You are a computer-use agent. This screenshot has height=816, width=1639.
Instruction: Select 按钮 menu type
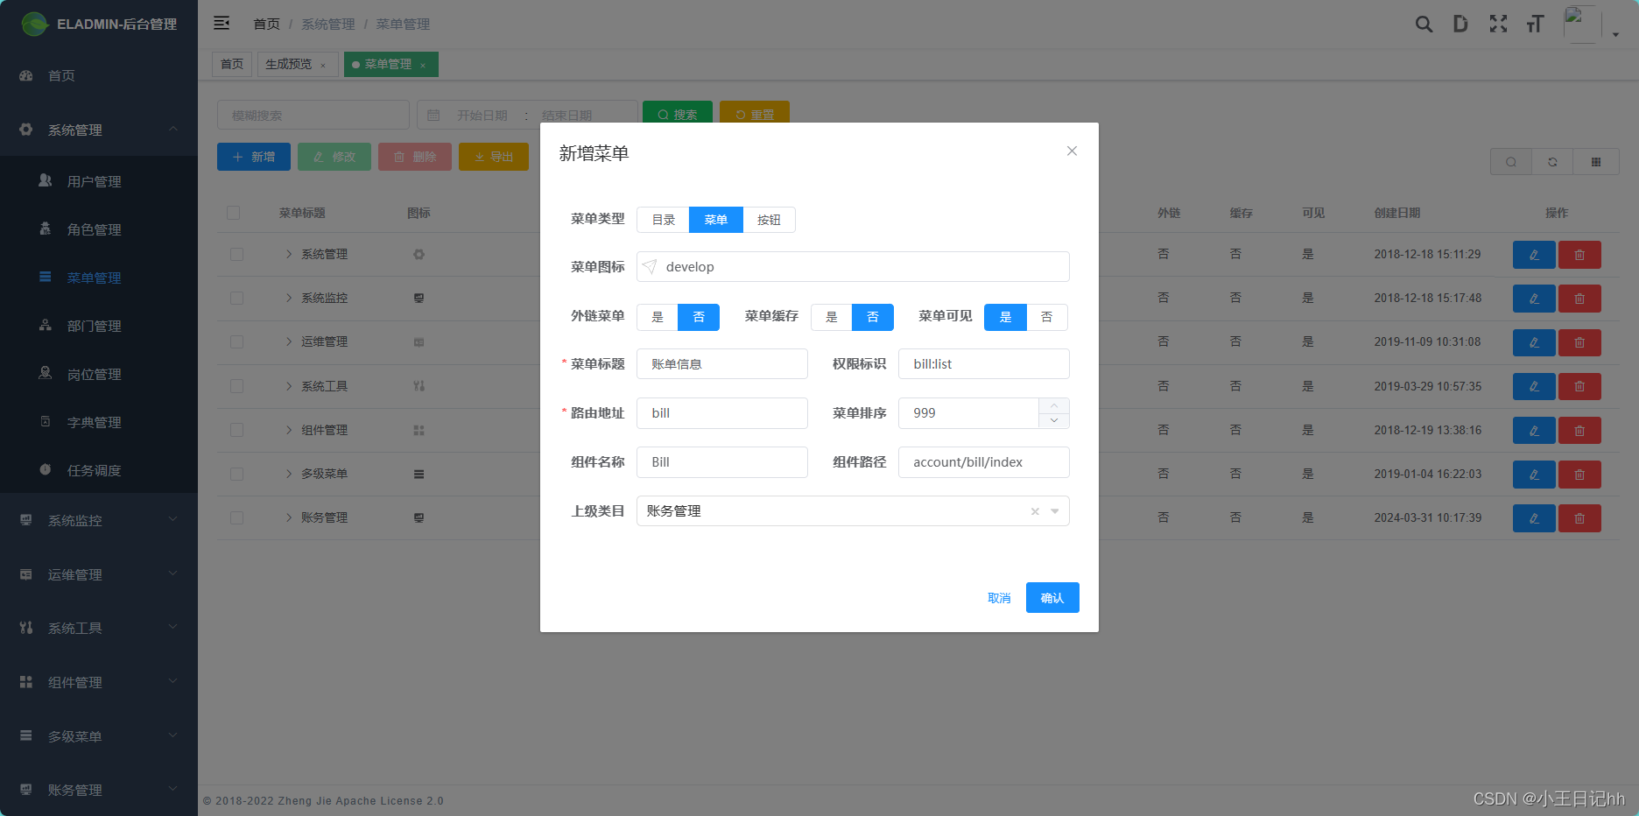tap(769, 220)
